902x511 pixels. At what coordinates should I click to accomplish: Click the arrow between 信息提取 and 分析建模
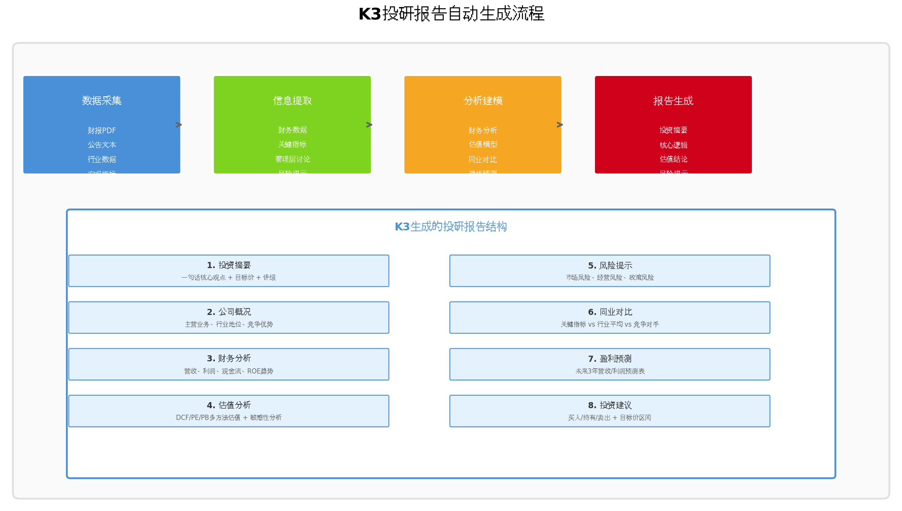(x=369, y=125)
